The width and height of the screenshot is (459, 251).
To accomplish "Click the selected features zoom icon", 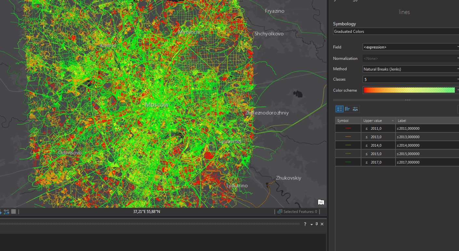I will coord(279,212).
